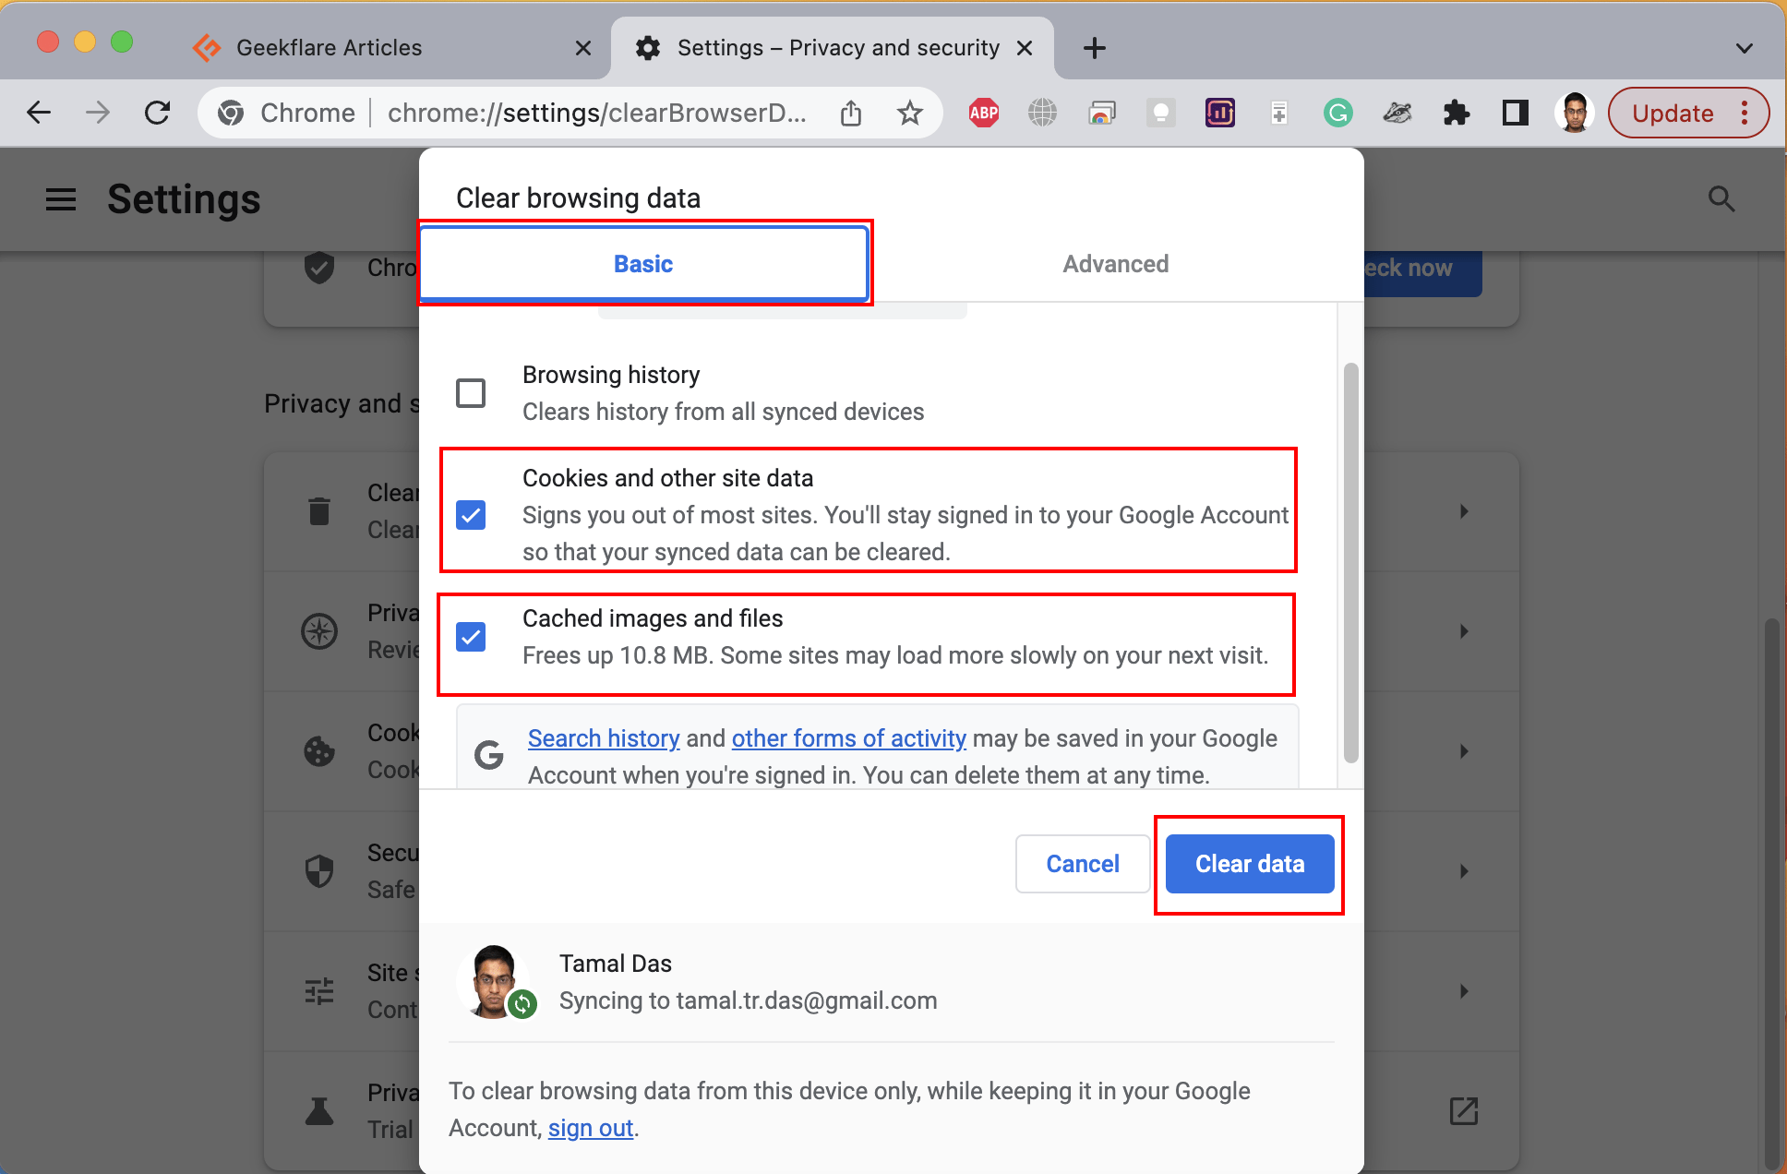Uncheck Cached images and files
This screenshot has width=1787, height=1174.
point(471,637)
